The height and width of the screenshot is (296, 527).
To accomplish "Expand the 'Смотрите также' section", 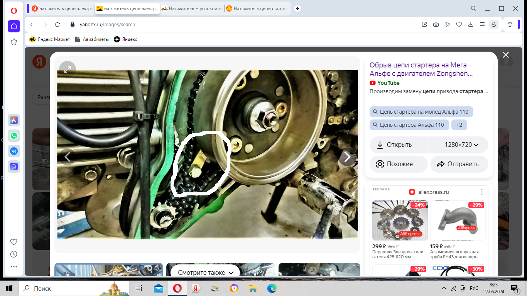I will tap(206, 272).
